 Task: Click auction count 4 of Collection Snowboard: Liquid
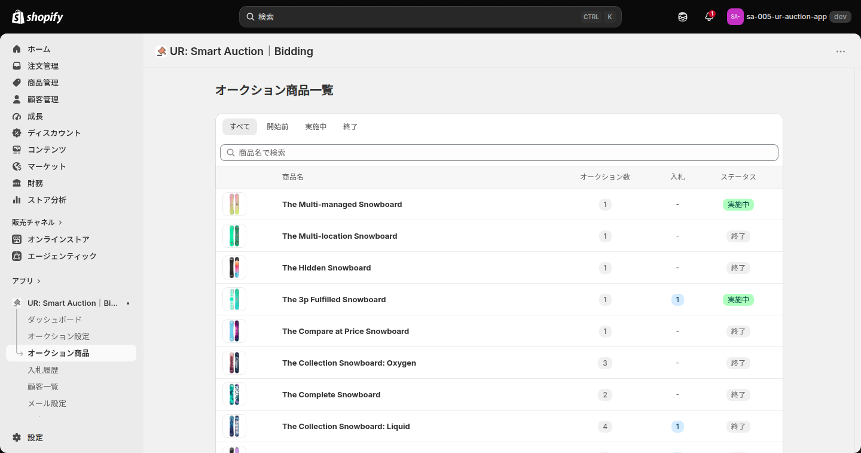click(x=605, y=427)
